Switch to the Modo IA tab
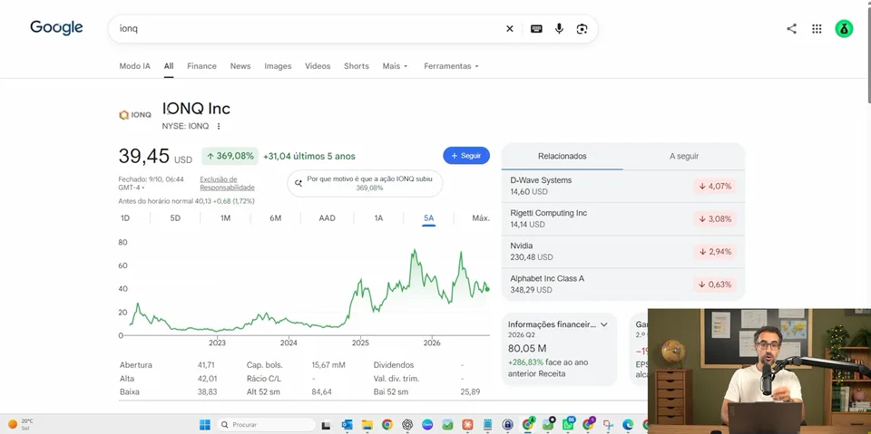 (x=134, y=66)
